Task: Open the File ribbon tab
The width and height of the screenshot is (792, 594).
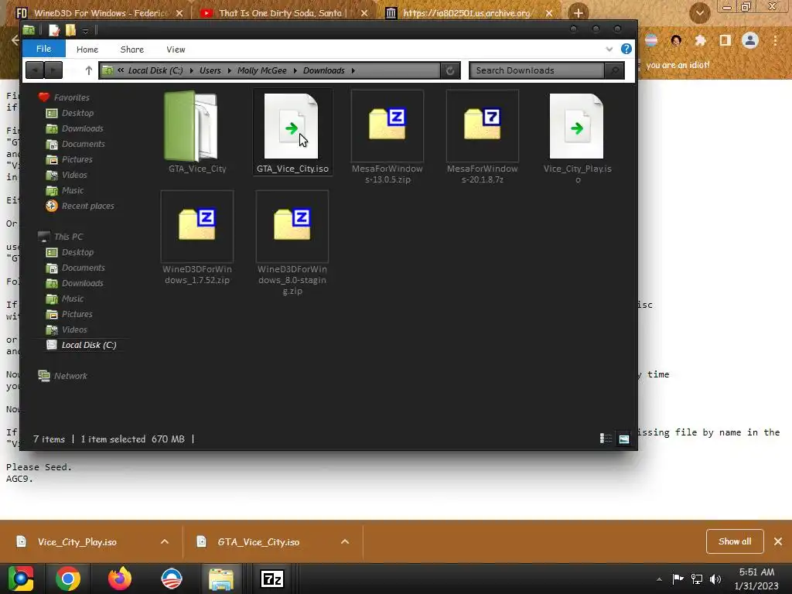Action: (44, 49)
